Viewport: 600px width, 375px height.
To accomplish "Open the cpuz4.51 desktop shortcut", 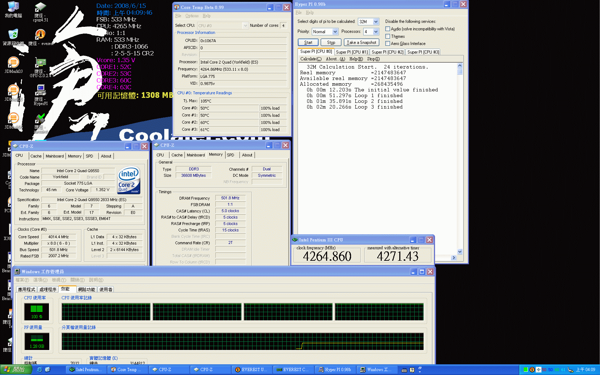I will 40,12.
